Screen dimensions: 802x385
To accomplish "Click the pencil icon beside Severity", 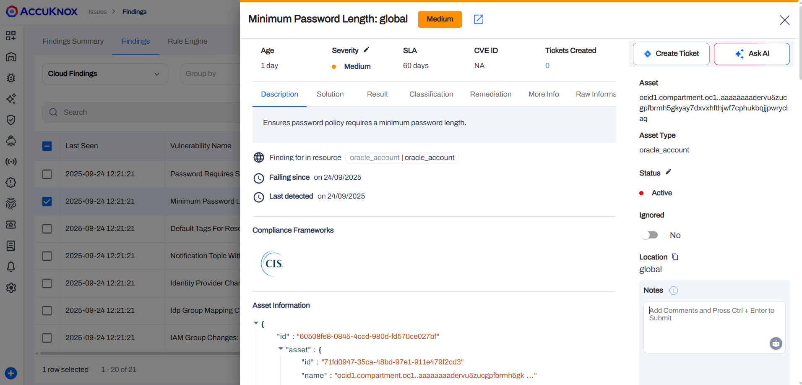I will 366,50.
